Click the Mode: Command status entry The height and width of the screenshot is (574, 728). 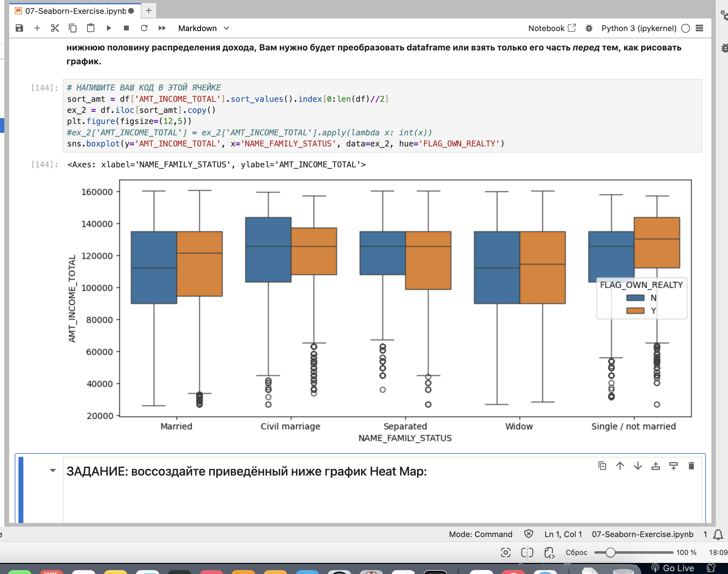tap(481, 534)
